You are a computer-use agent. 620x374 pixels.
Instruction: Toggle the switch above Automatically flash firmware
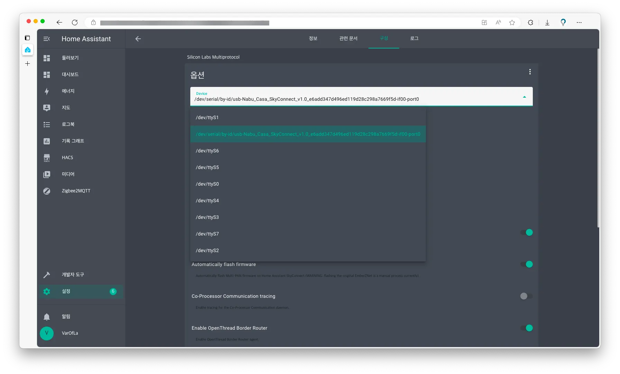coord(527,232)
